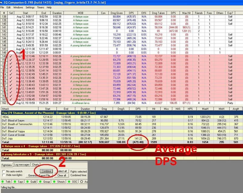Toggle Sel checkmark for fight 156

(x=11, y=81)
